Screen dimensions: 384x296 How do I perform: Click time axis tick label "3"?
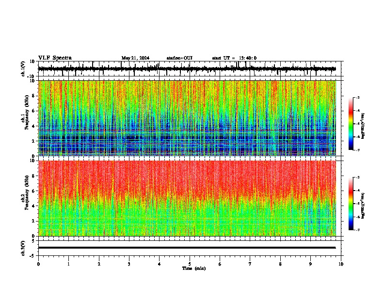click(x=129, y=264)
